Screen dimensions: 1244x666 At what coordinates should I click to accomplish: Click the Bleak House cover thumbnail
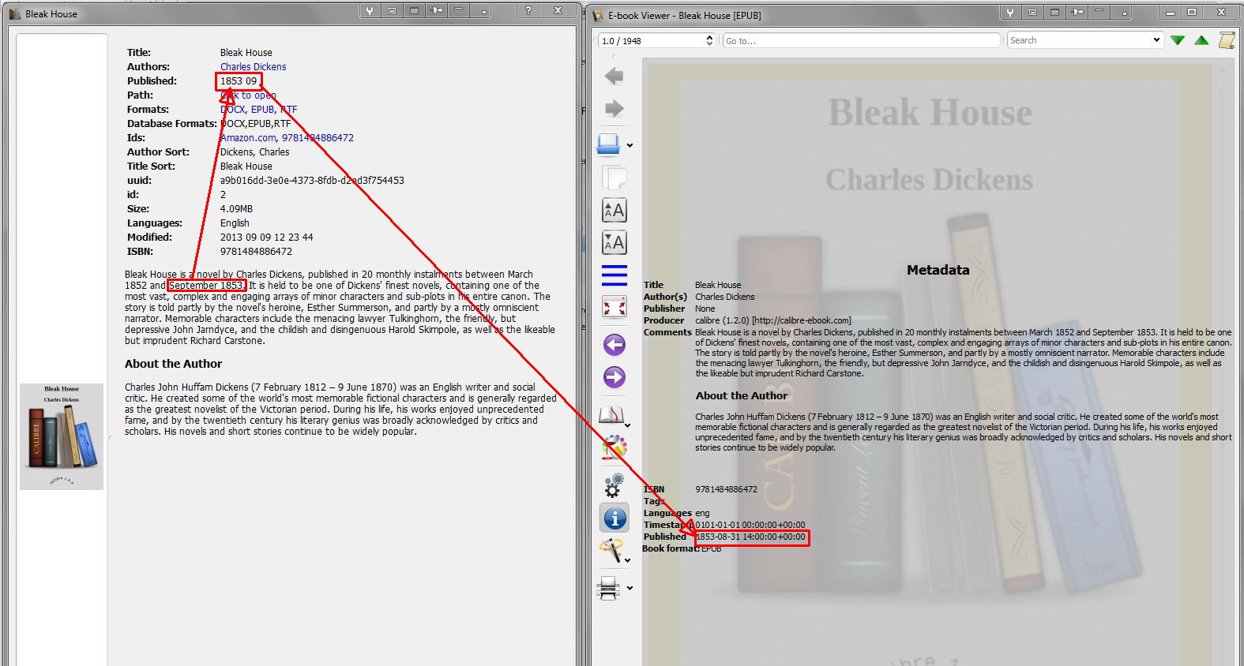[62, 436]
